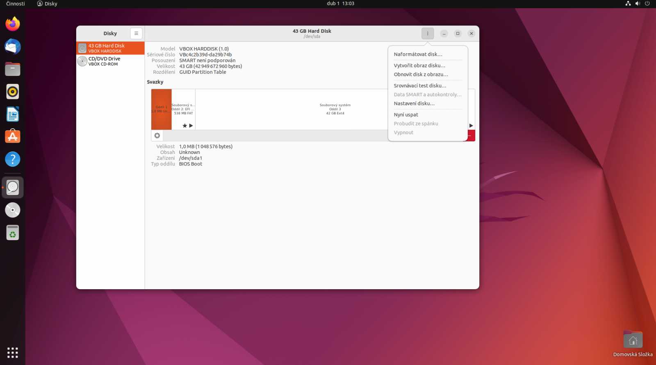Open LibreOffice Writer from the dock

[x=13, y=114]
